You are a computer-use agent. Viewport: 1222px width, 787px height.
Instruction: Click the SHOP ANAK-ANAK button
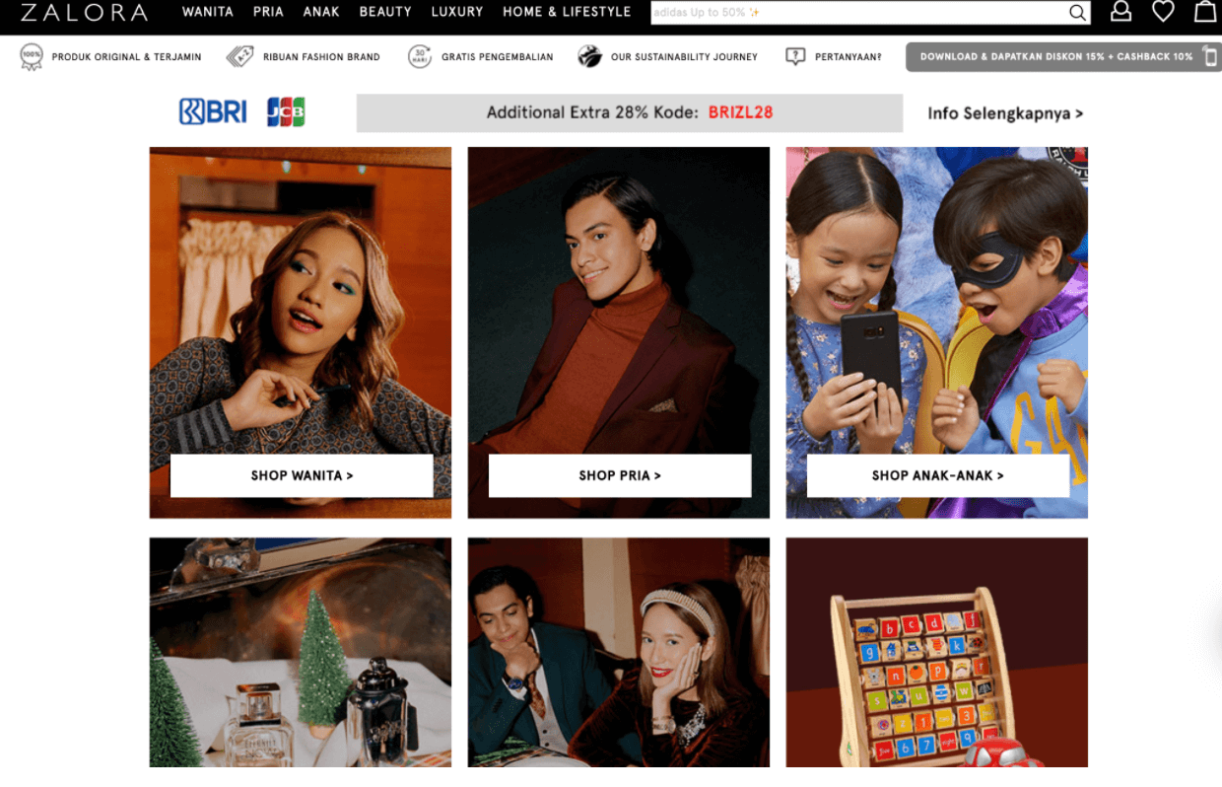pos(937,475)
